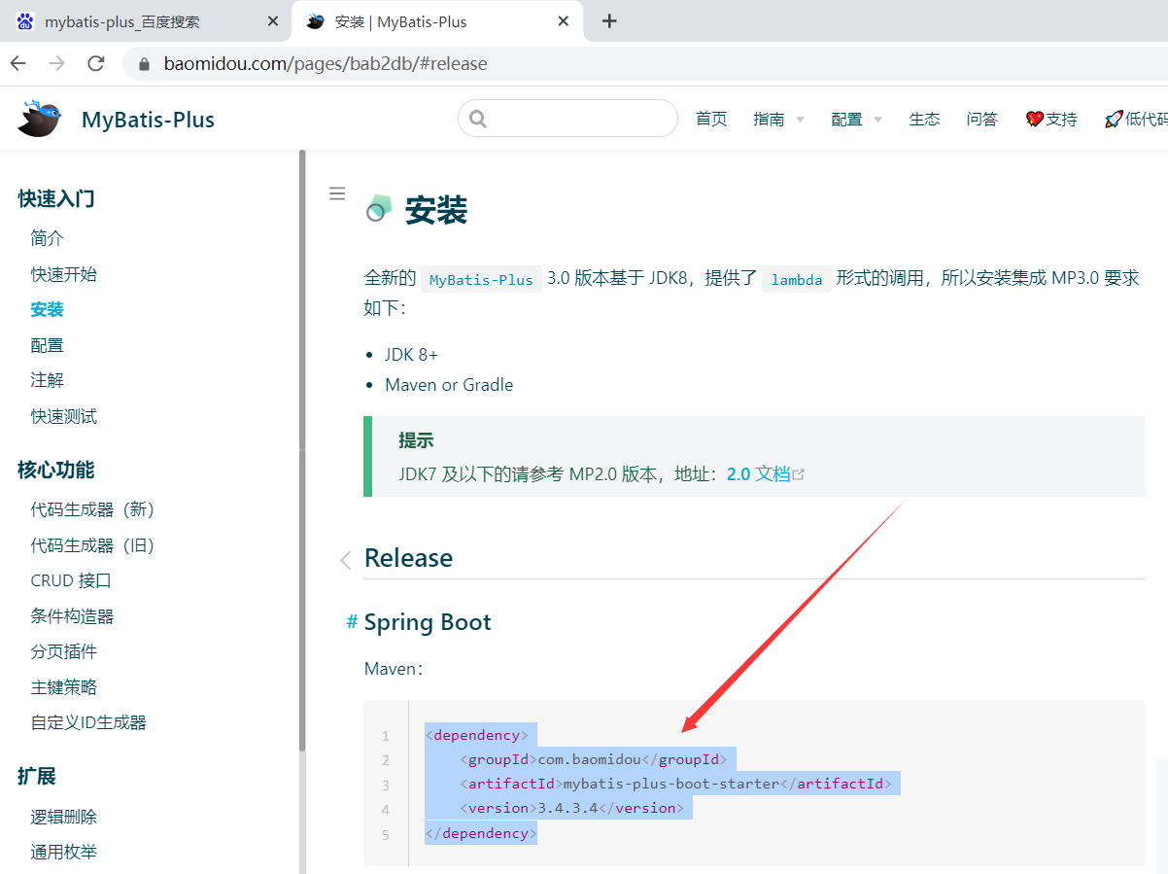
Task: Click the inline MyBatis-Plus code label
Action: point(481,280)
